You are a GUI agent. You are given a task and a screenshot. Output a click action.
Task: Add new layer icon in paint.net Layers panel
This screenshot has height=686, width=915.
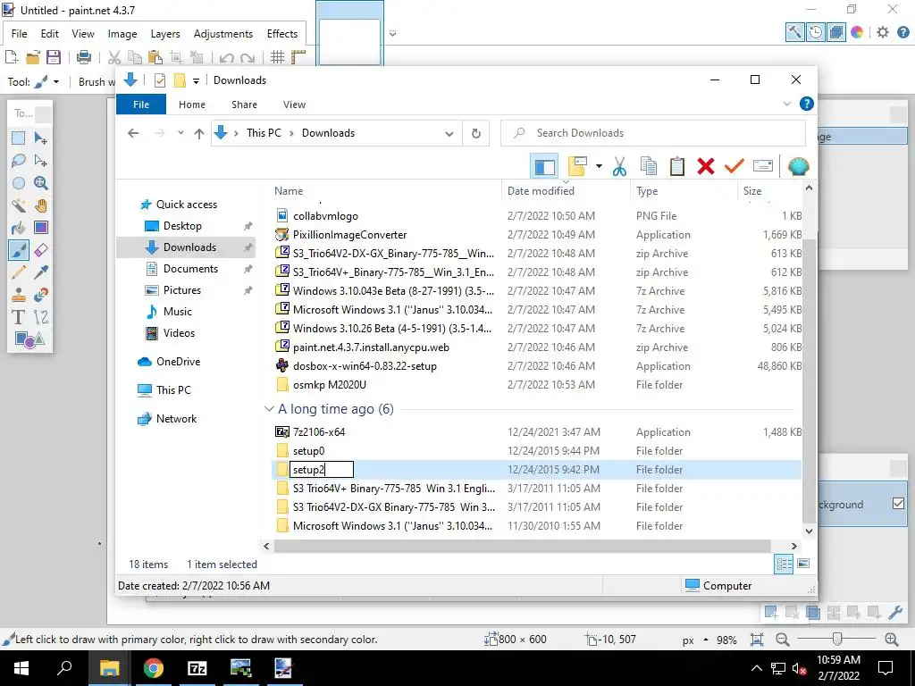(771, 613)
